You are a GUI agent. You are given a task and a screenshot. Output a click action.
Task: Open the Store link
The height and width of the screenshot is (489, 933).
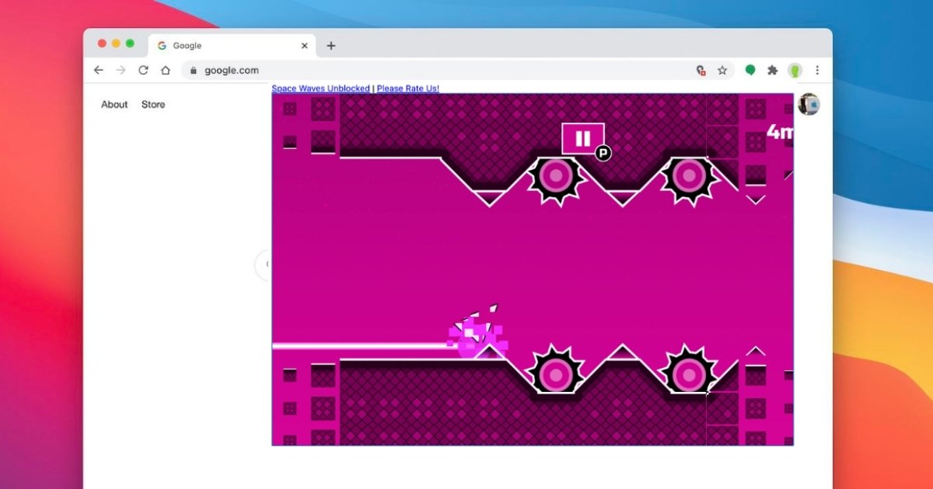pyautogui.click(x=153, y=104)
